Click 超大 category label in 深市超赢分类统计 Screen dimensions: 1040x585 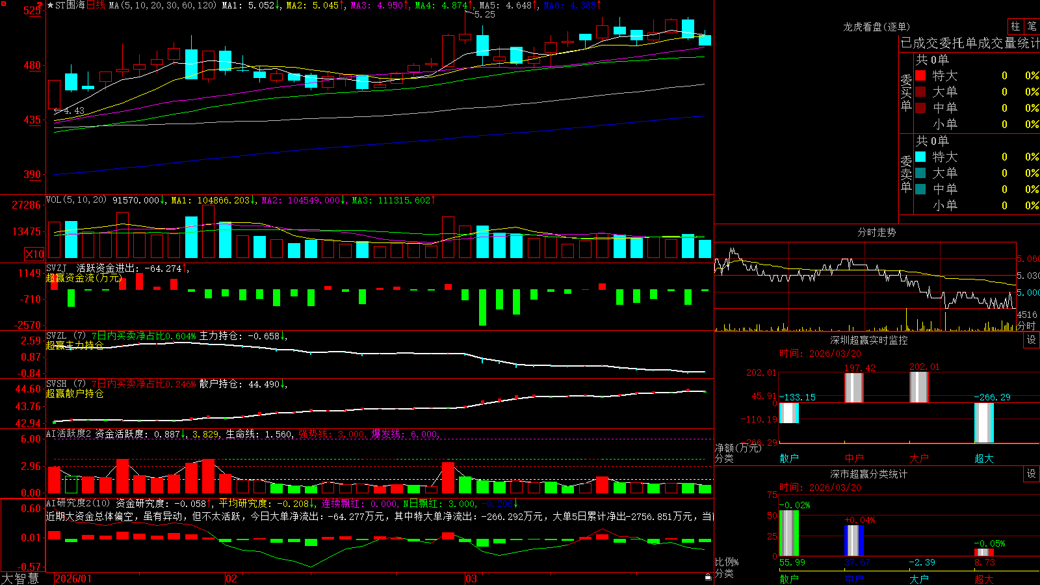pos(984,578)
